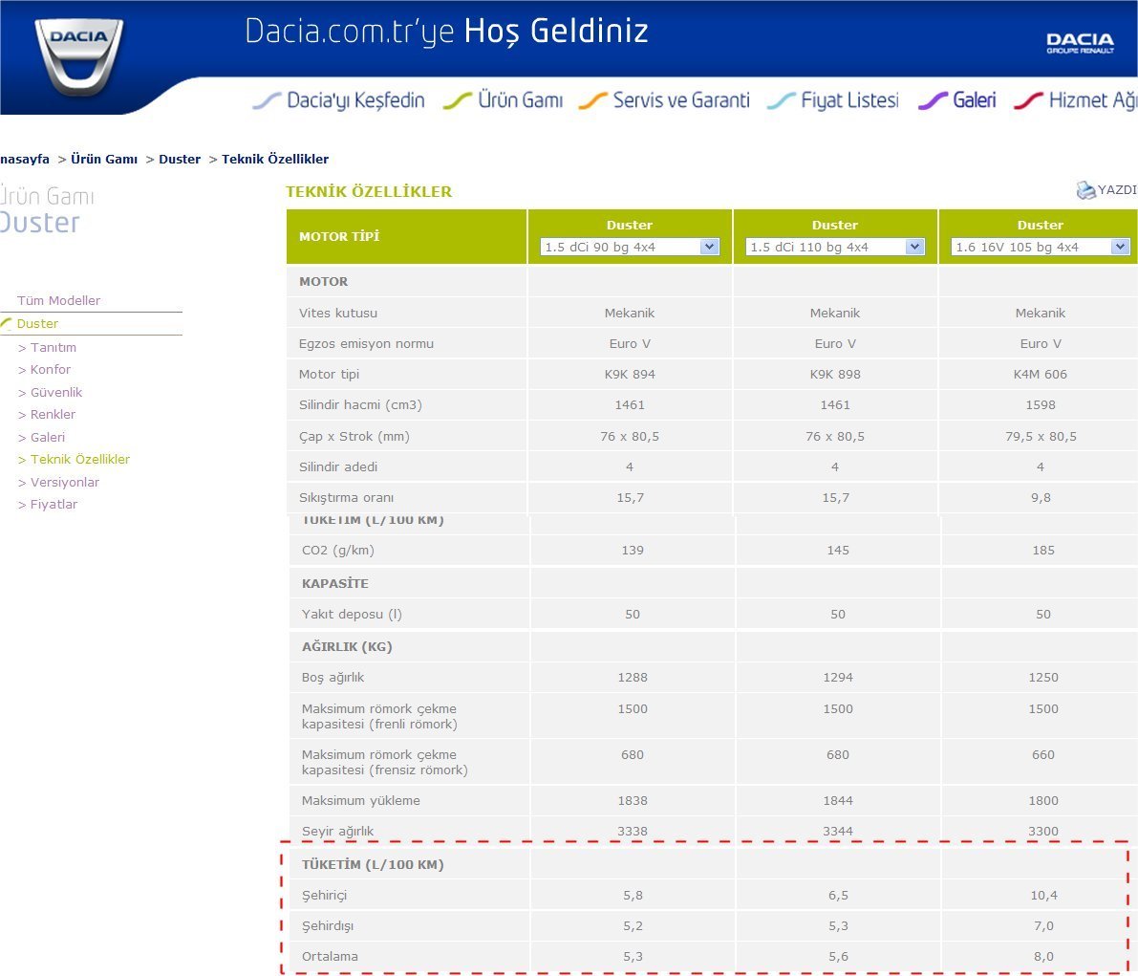
Task: Click the Dacia Groupe Renault logo
Action: [1080, 43]
